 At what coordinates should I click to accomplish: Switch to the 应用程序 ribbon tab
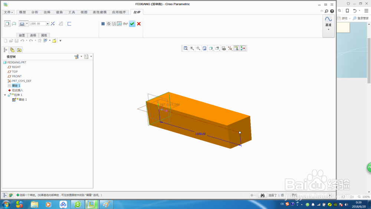[x=119, y=12]
